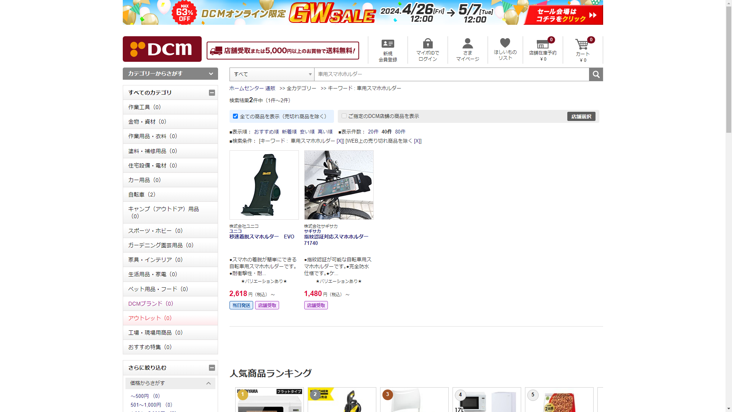Open the bicycle smartphone holder product thumbnail
The height and width of the screenshot is (412, 732).
tap(339, 185)
